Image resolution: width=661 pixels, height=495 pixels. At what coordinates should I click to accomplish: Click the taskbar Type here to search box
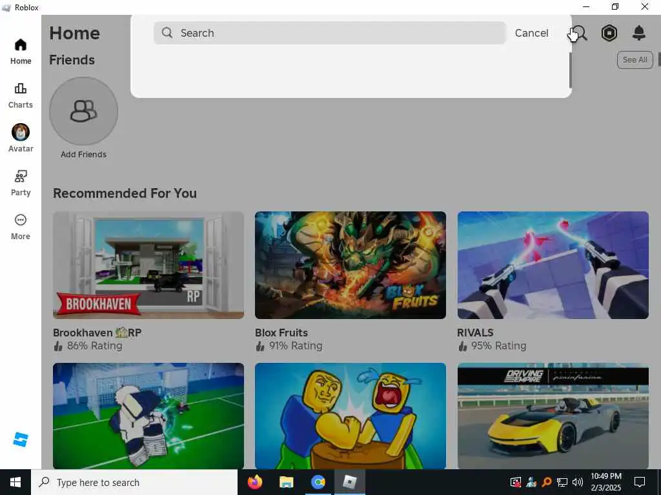(134, 482)
